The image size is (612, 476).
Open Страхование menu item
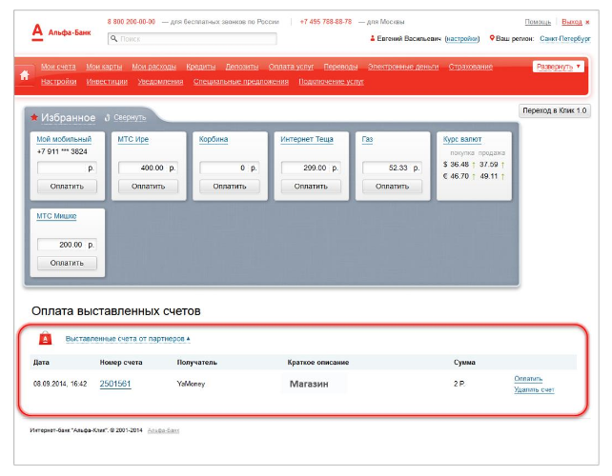[470, 67]
